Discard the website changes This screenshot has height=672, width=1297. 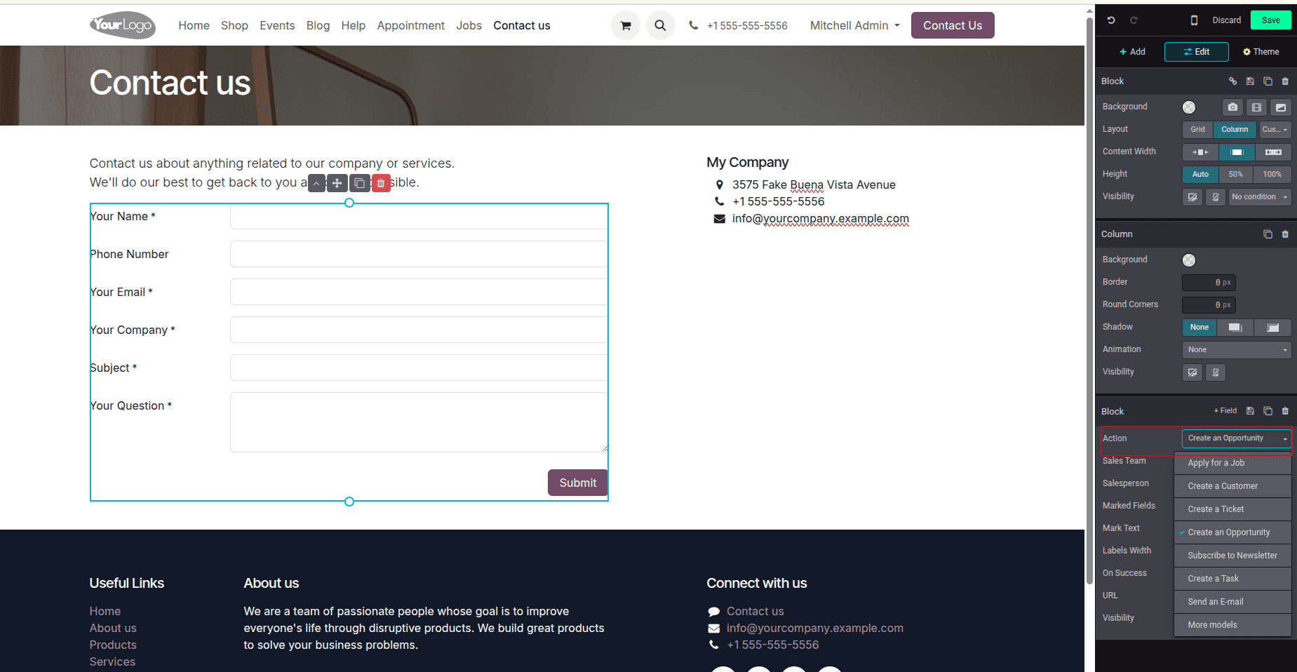1226,20
